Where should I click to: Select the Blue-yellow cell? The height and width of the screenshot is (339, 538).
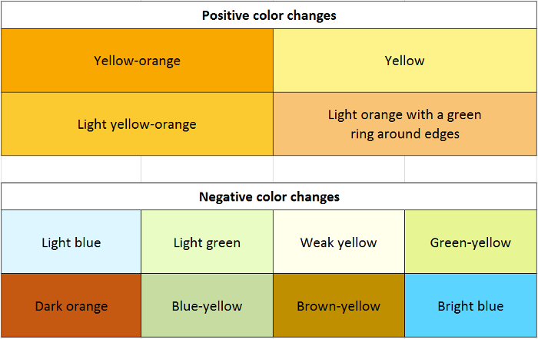(207, 306)
